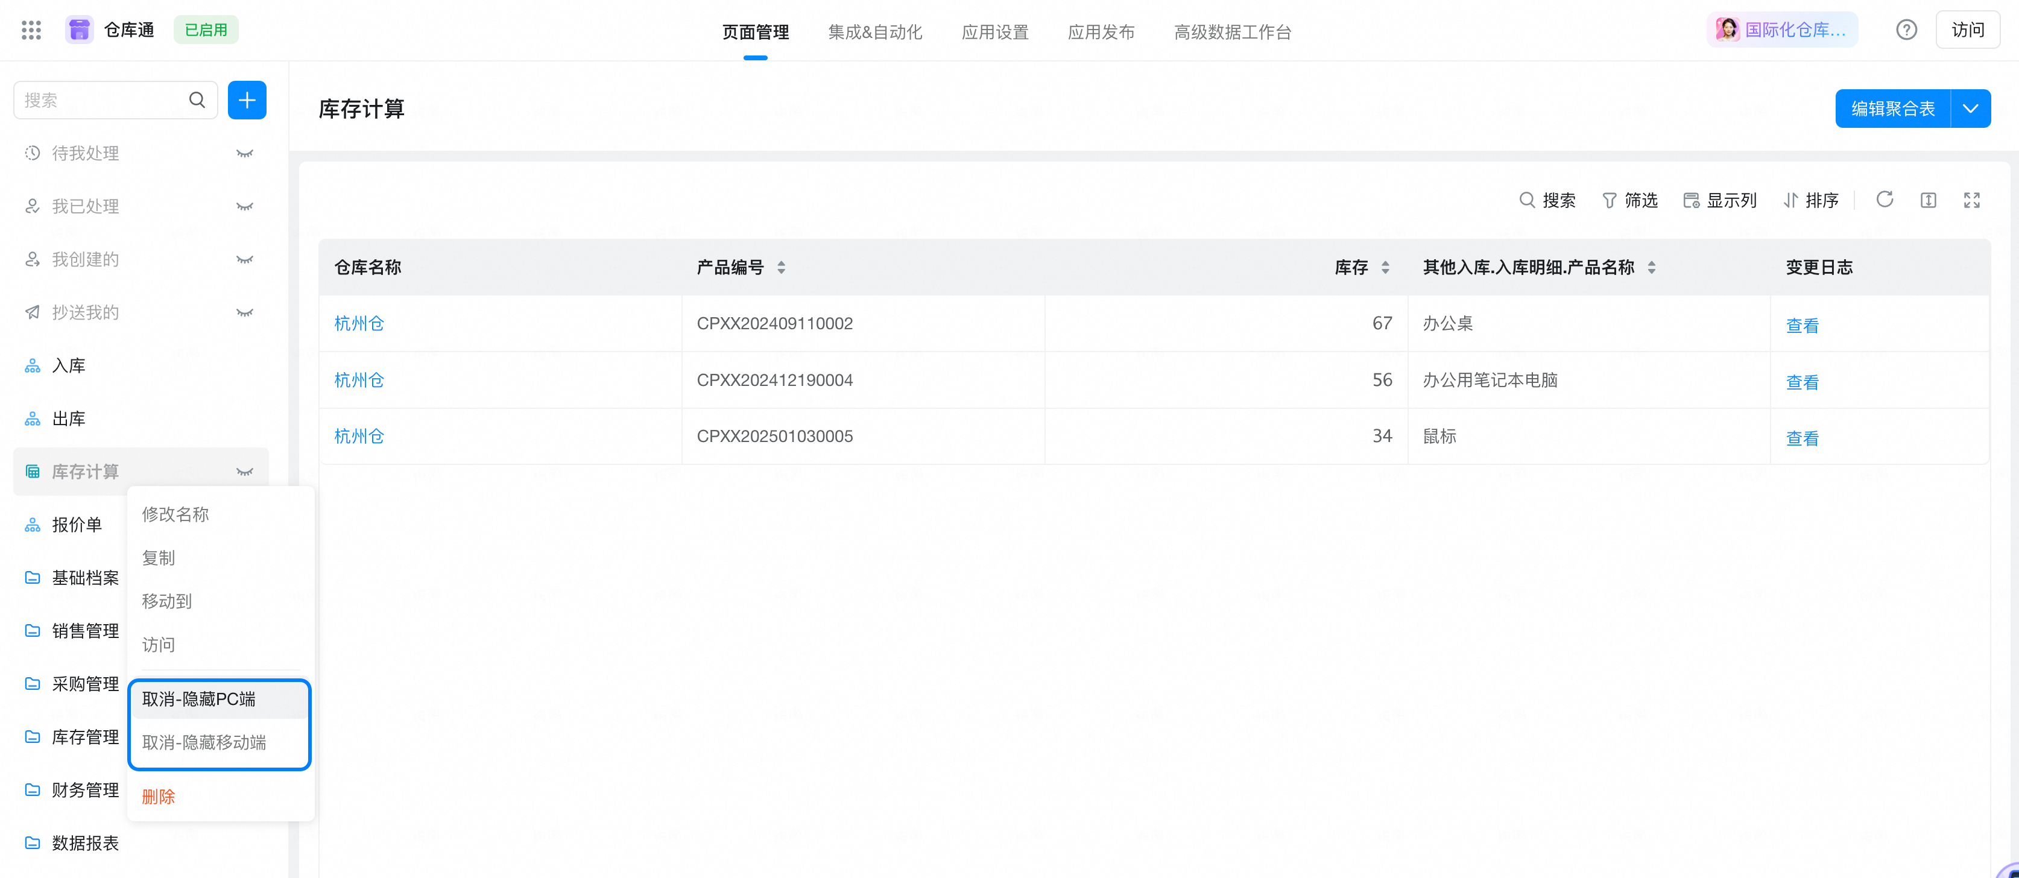Image resolution: width=2019 pixels, height=878 pixels.
Task: Click the search magnifier in sidebar
Action: click(x=198, y=100)
